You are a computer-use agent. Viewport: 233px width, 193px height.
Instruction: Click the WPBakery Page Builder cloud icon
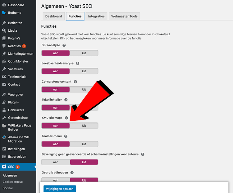(x=4, y=126)
